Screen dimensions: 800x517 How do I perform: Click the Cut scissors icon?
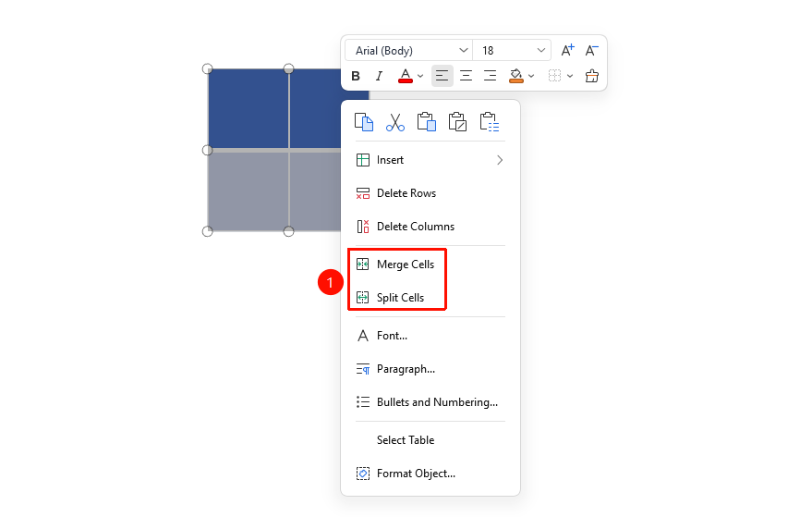[x=394, y=123]
